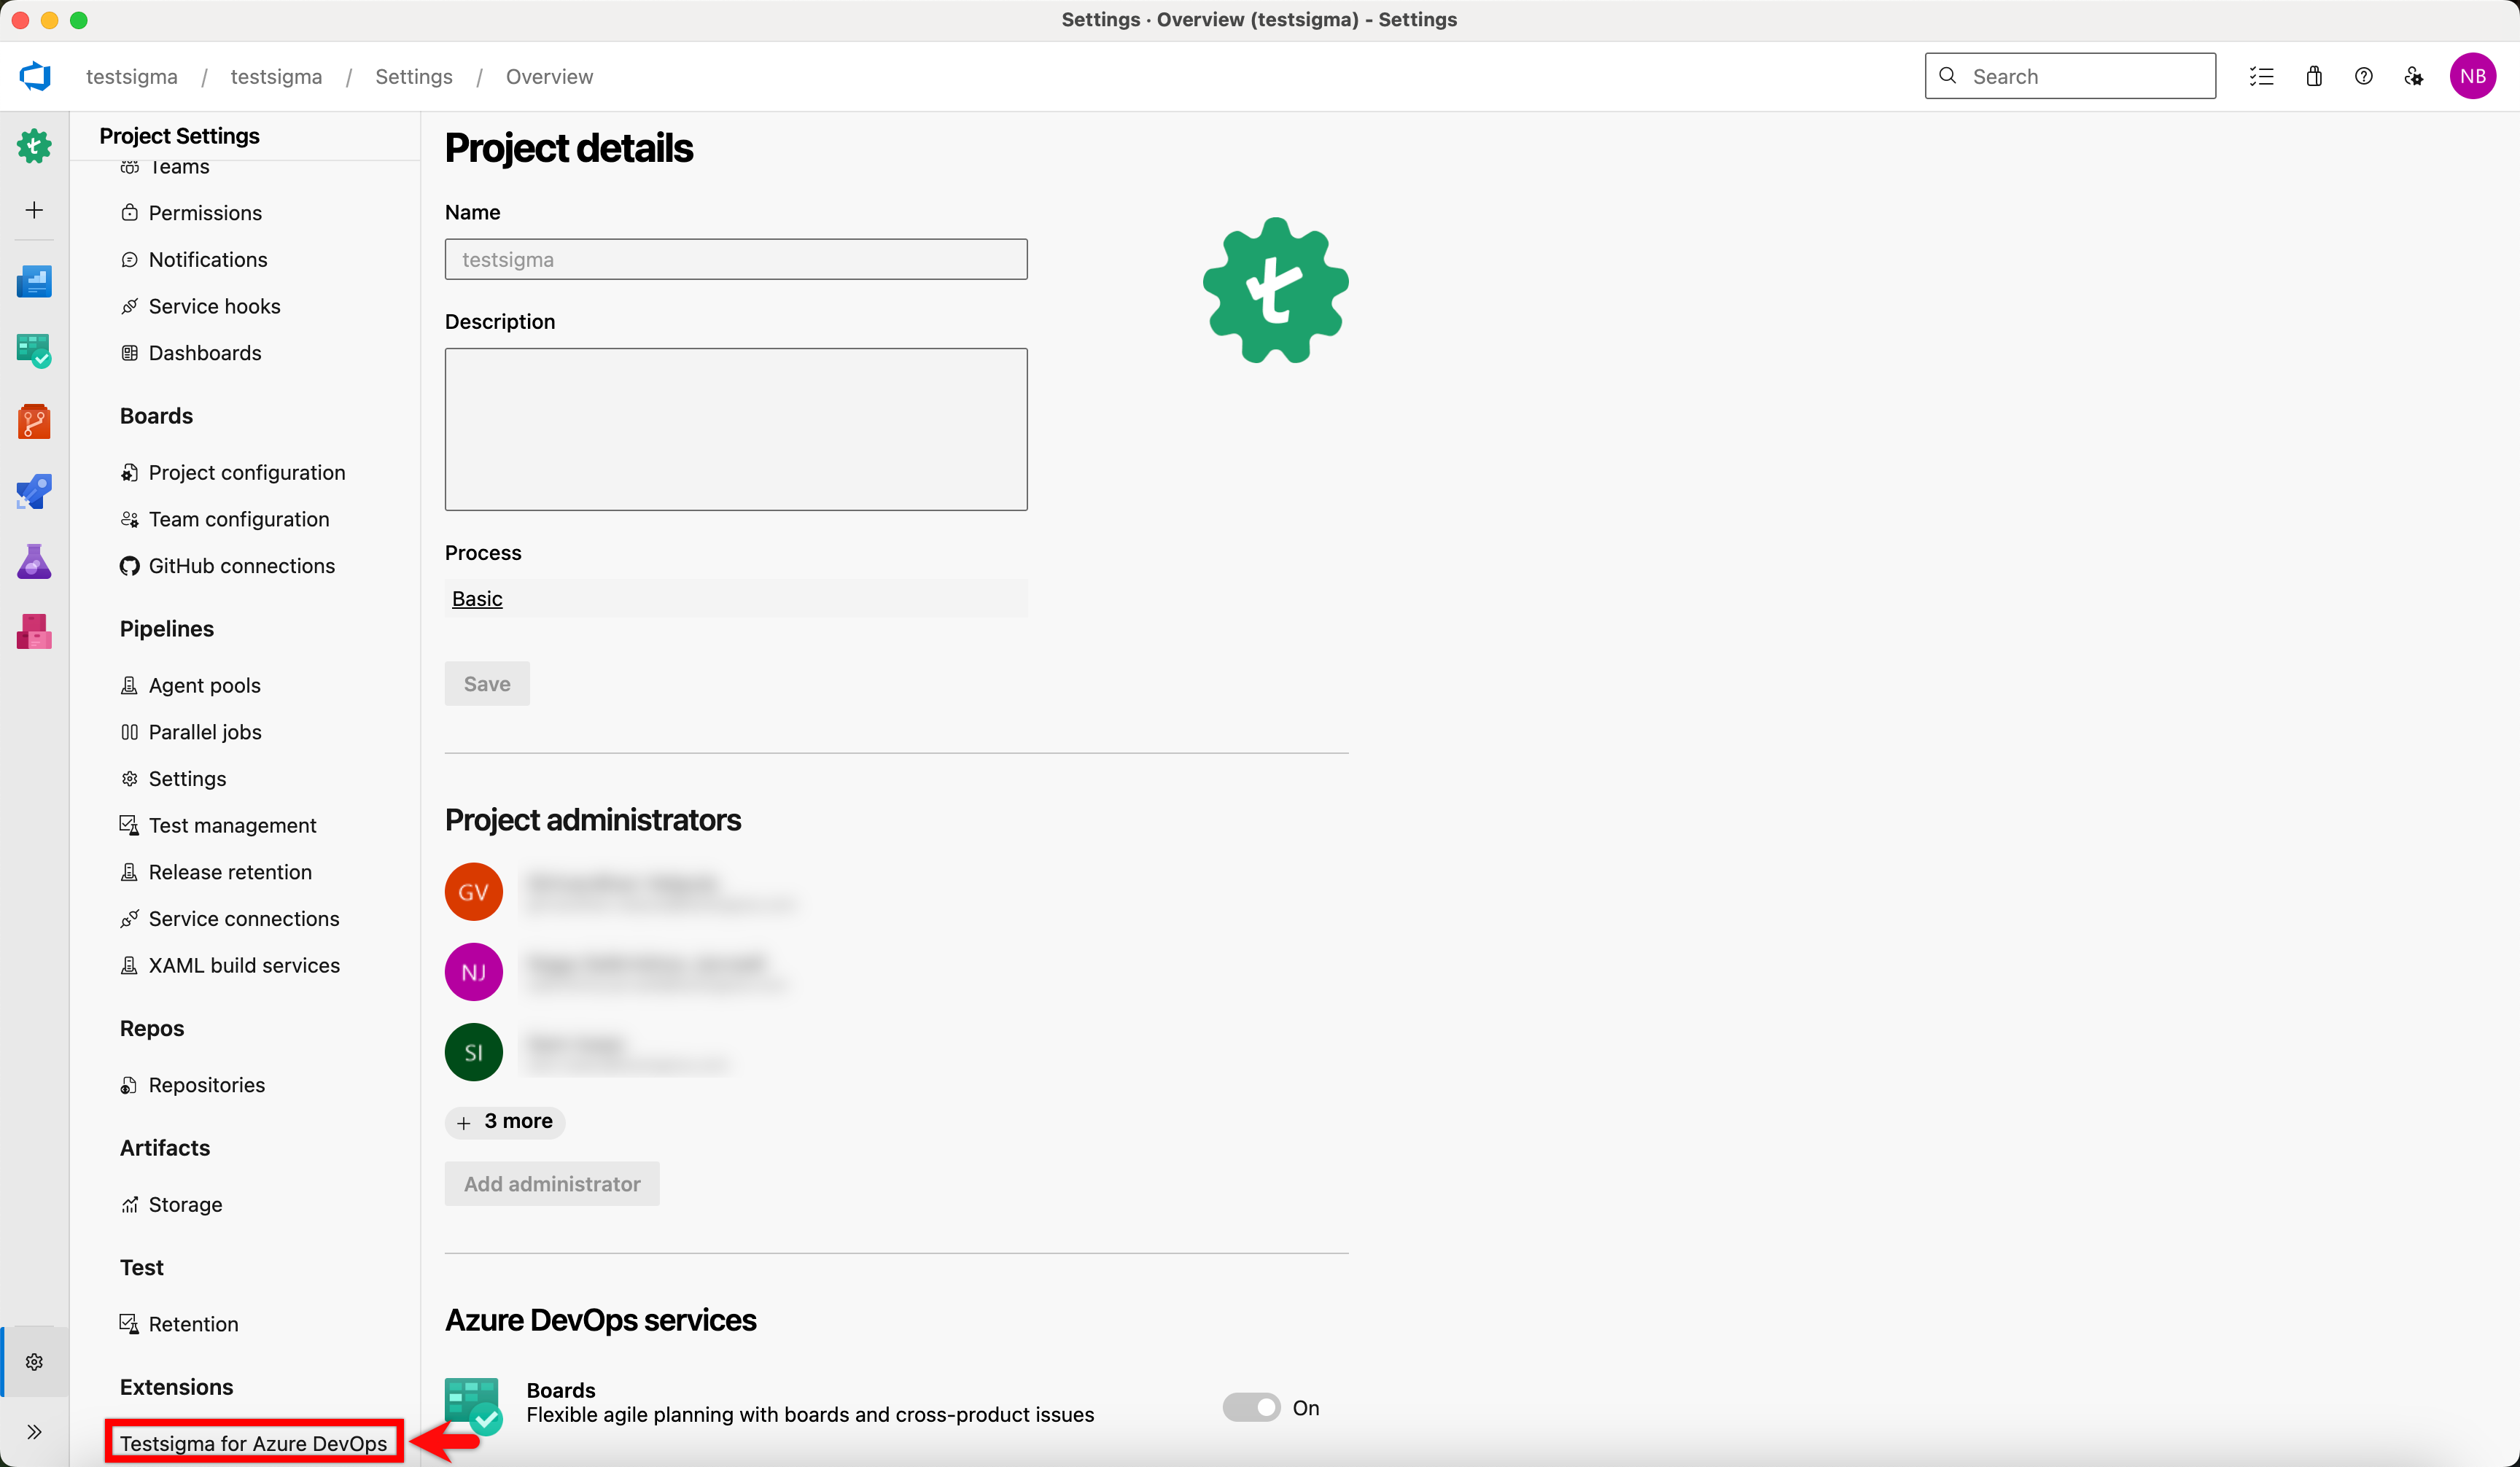
Task: Click the green testsigma project image
Action: pyautogui.click(x=1275, y=290)
